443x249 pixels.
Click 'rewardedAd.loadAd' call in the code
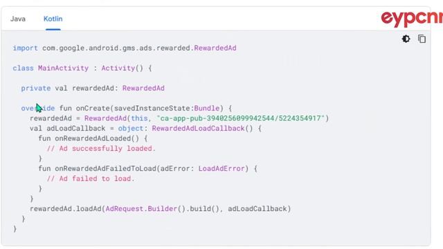pos(66,209)
